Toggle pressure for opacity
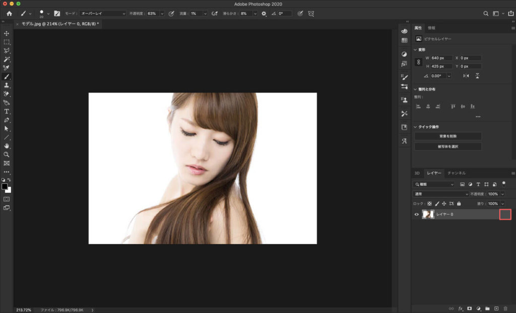 (171, 14)
